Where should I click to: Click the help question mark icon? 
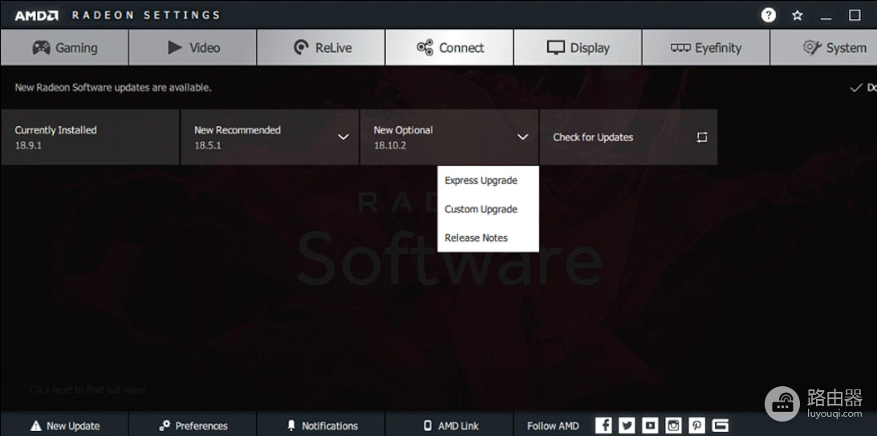[769, 15]
